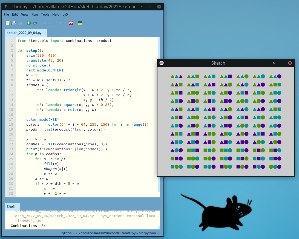This screenshot has width=299, height=239.
Task: Run the current script with green play icon
Action: tap(29, 23)
